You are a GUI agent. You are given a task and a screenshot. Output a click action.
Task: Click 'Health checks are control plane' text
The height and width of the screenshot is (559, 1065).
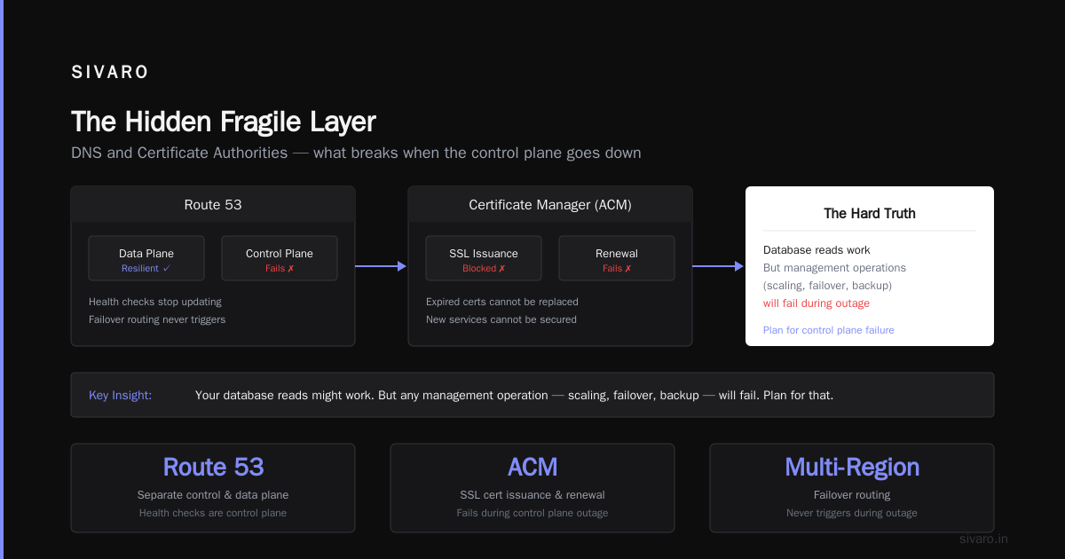coord(213,513)
